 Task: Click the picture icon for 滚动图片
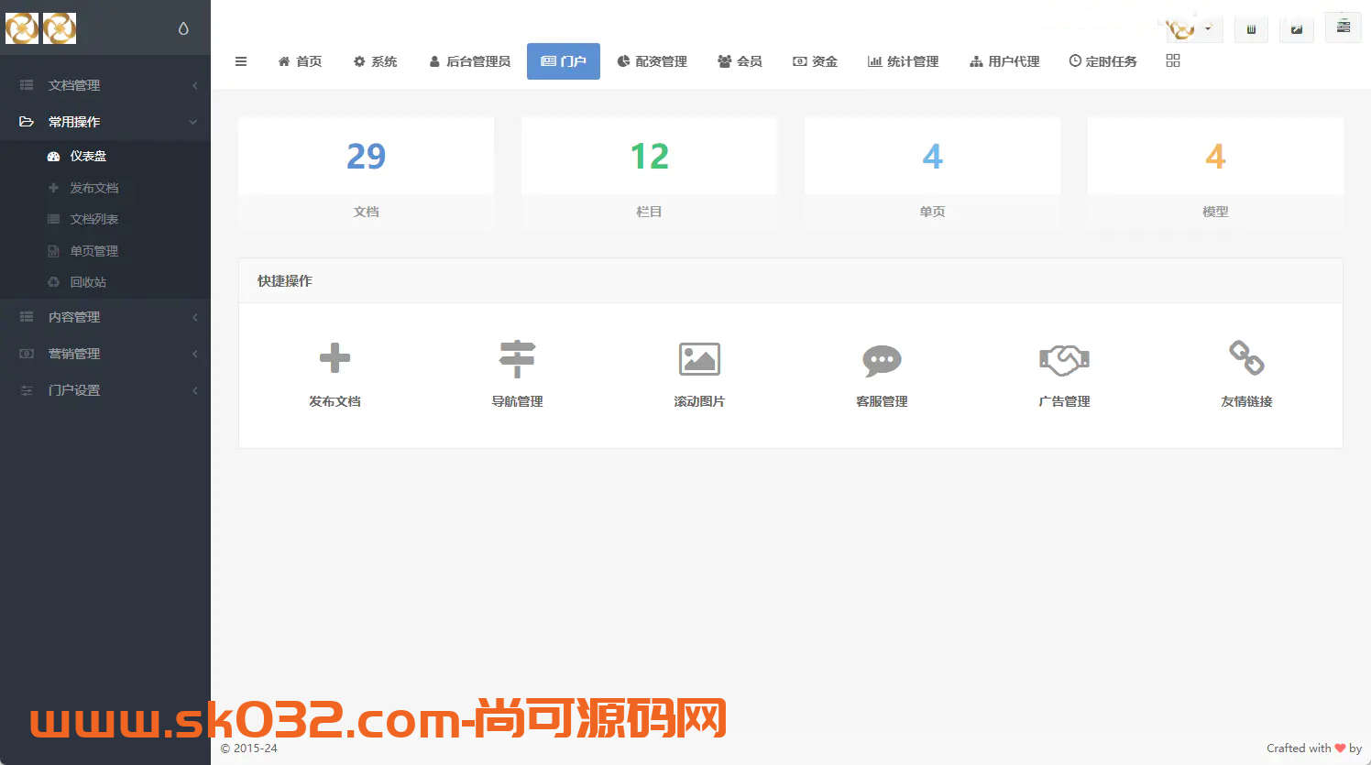(x=699, y=359)
